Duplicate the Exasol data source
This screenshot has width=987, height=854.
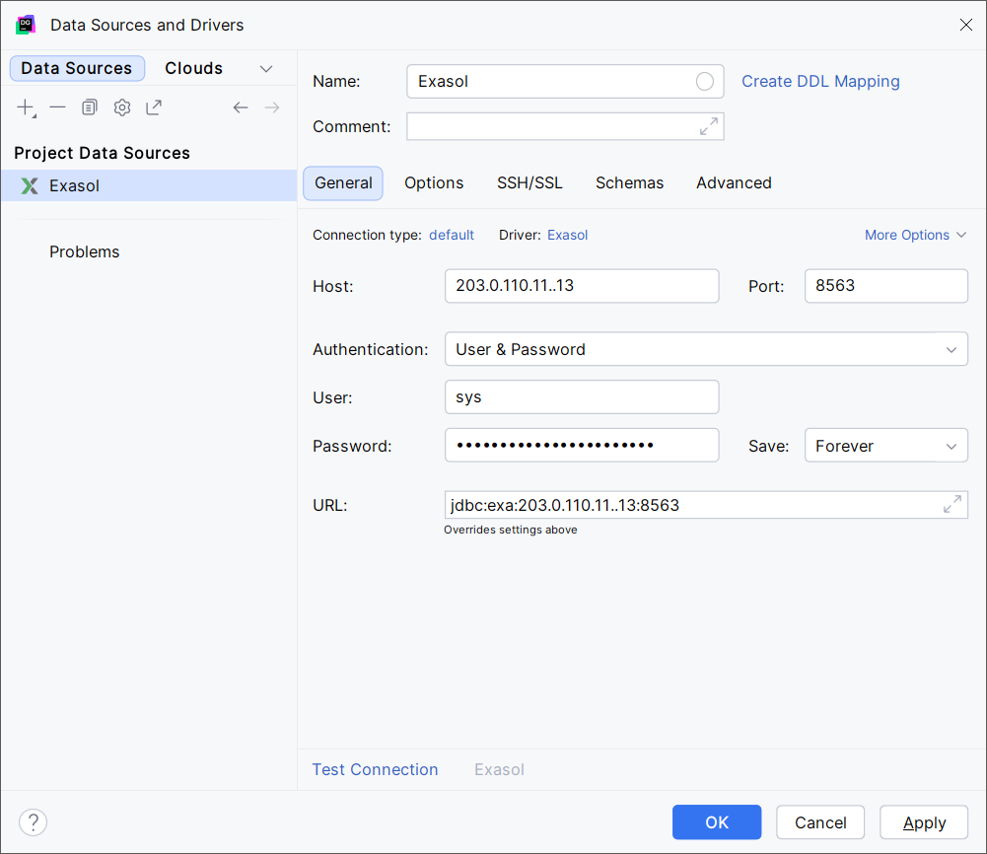point(89,107)
